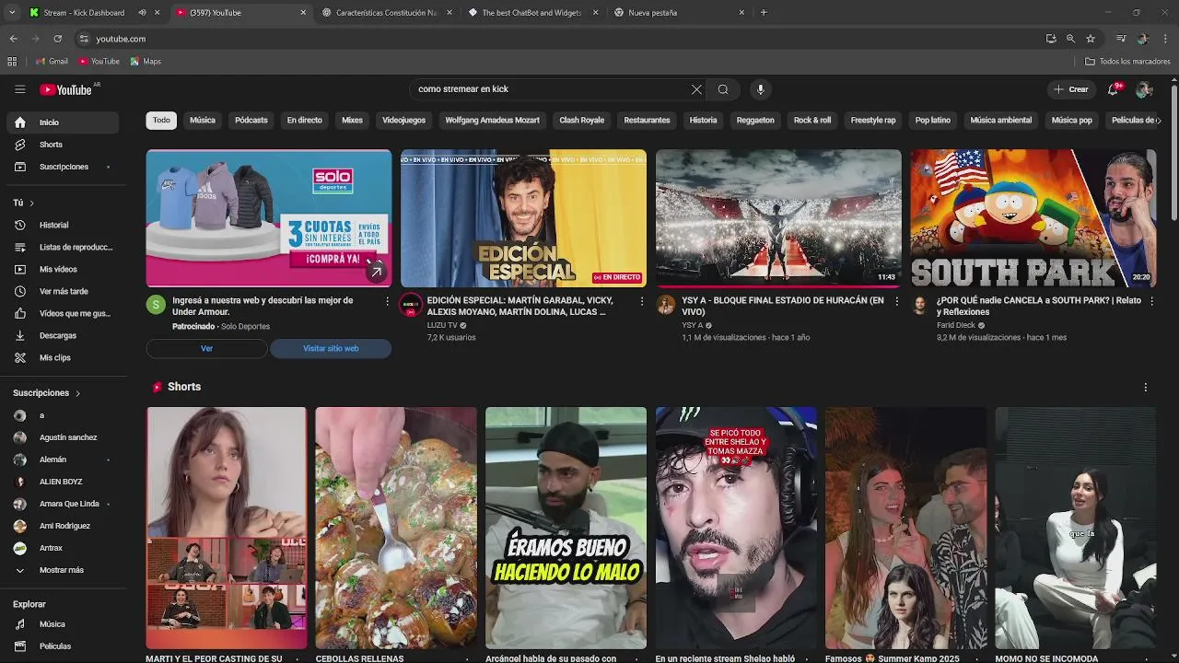Go back in browser

(x=13, y=39)
